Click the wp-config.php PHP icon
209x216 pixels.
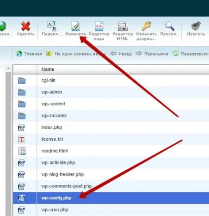(x=21, y=198)
